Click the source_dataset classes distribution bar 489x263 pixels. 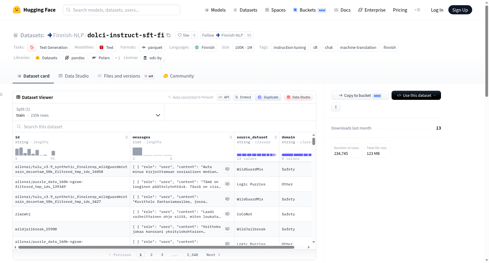coord(256,155)
